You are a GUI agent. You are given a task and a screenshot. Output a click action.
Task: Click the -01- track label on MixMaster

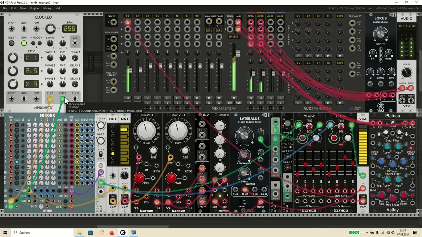pos(128,16)
